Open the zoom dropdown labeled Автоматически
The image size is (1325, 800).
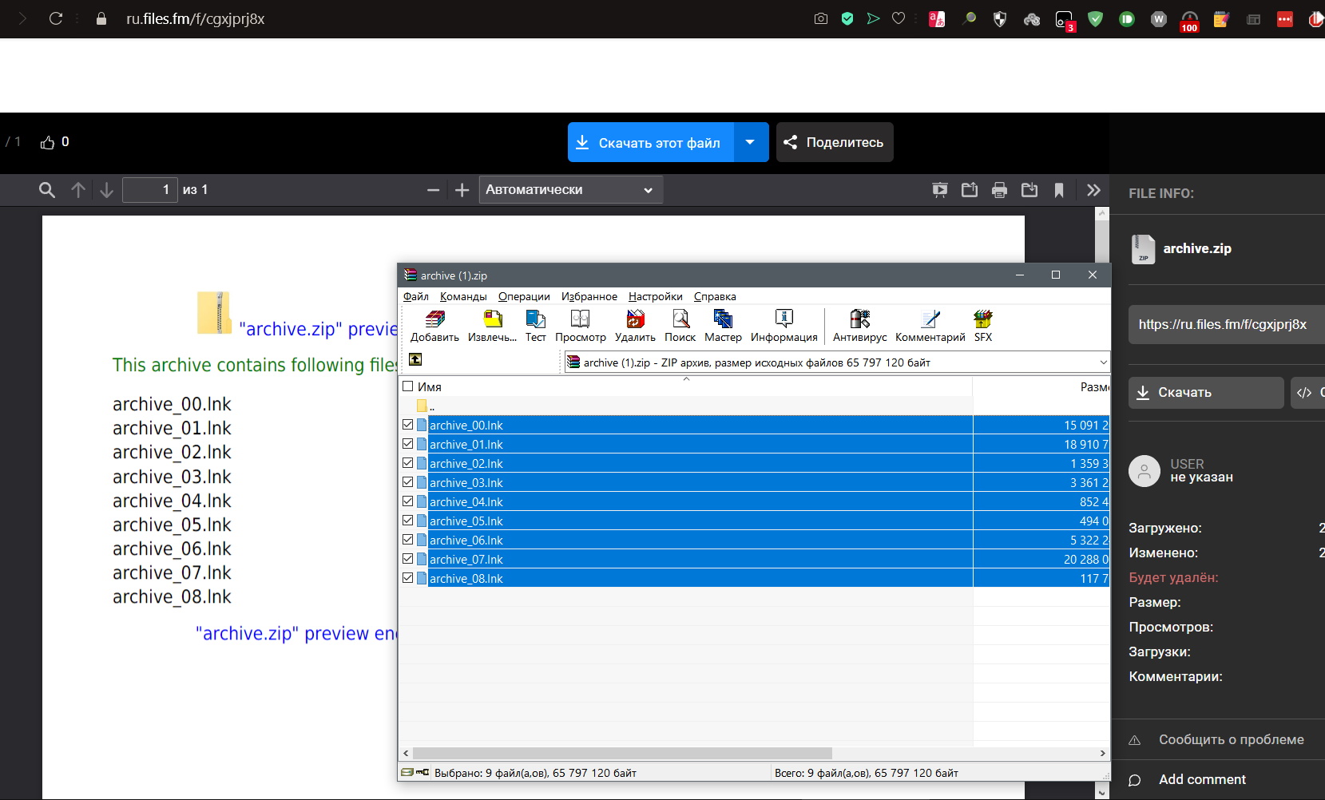(570, 190)
